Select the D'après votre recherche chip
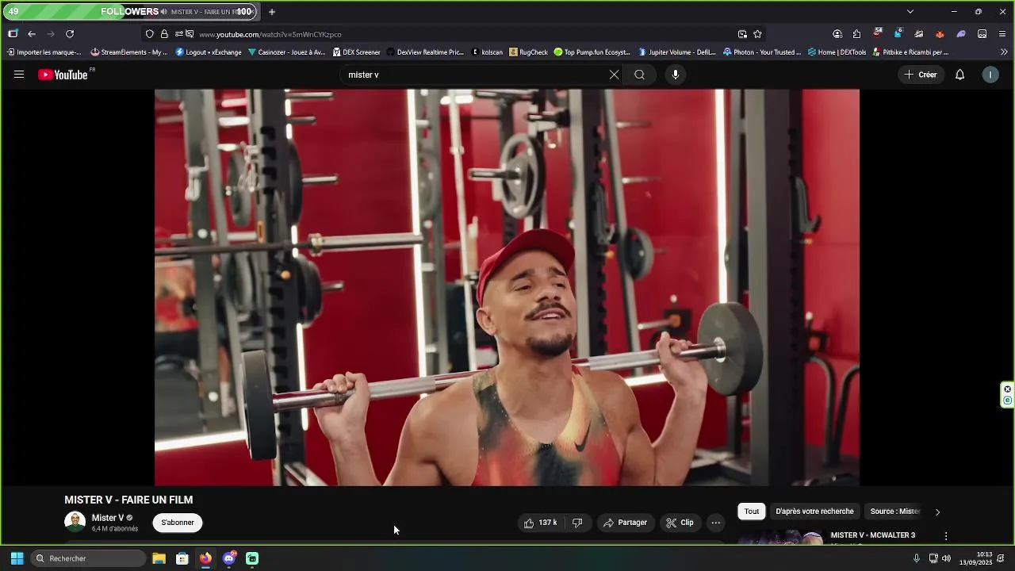 click(x=814, y=512)
